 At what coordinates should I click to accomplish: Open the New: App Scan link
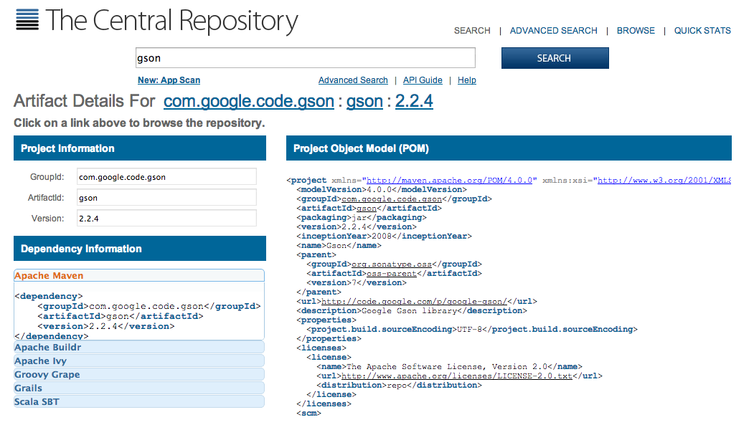tap(169, 80)
